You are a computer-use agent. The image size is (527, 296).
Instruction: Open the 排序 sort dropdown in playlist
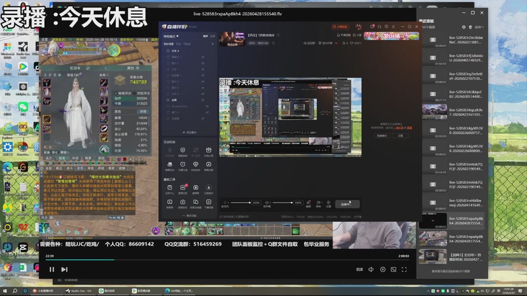pyautogui.click(x=479, y=27)
